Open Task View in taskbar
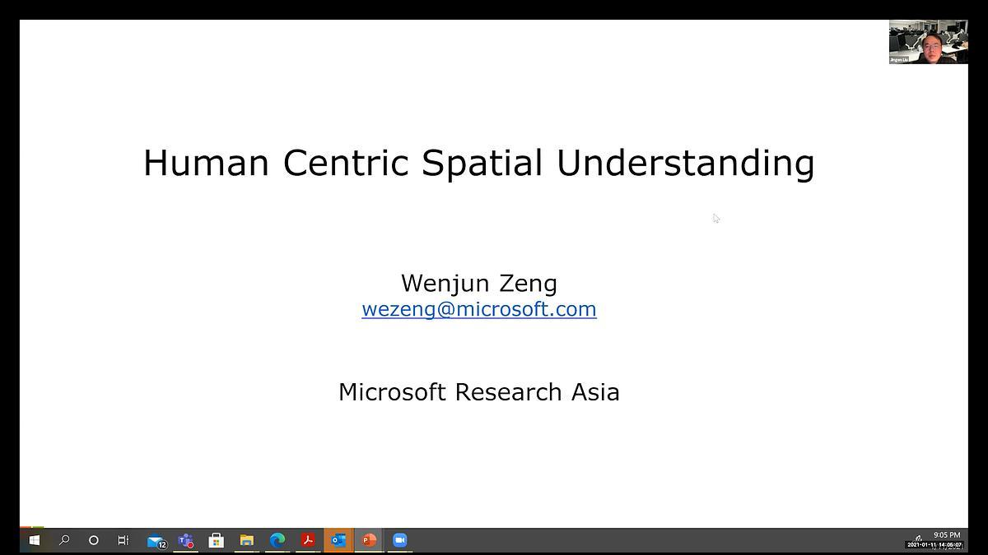This screenshot has height=555, width=988. point(123,540)
